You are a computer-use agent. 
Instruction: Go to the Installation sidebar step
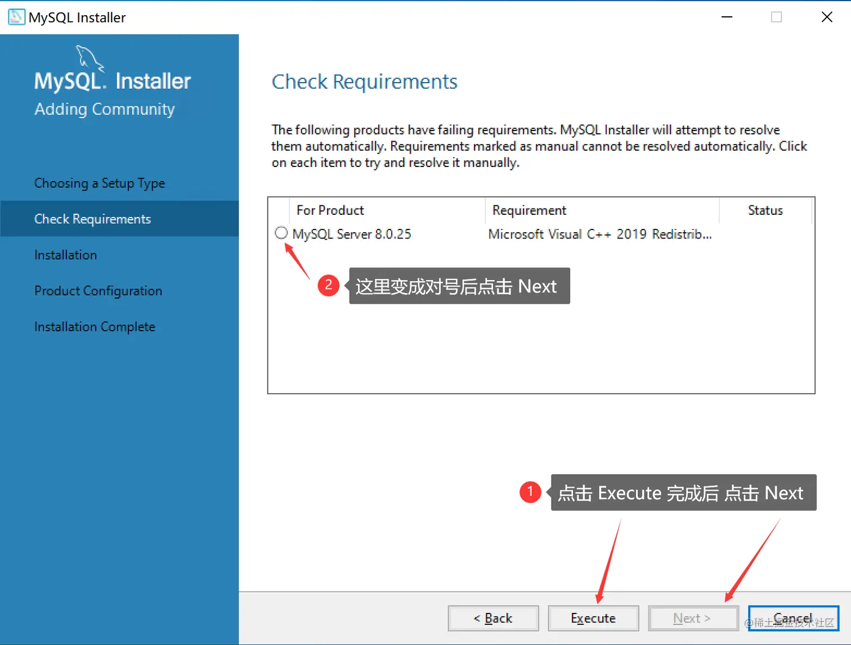66,255
